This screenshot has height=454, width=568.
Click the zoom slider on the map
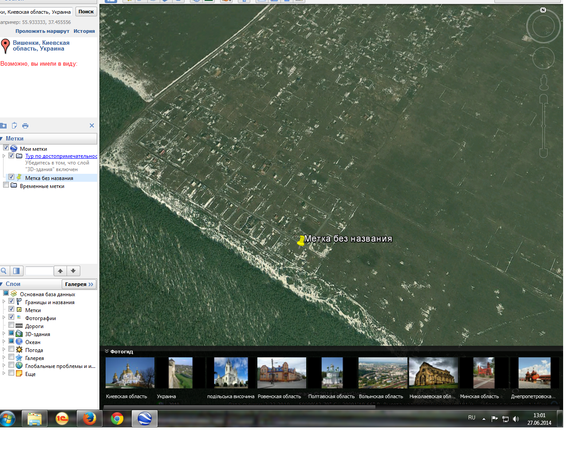pos(544,126)
